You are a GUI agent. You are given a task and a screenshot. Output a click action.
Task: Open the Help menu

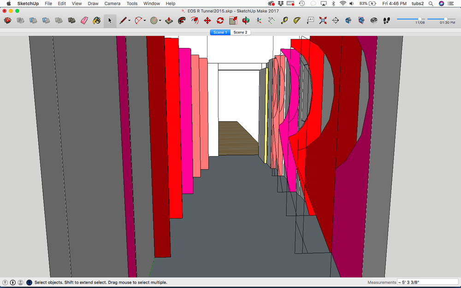tap(171, 4)
